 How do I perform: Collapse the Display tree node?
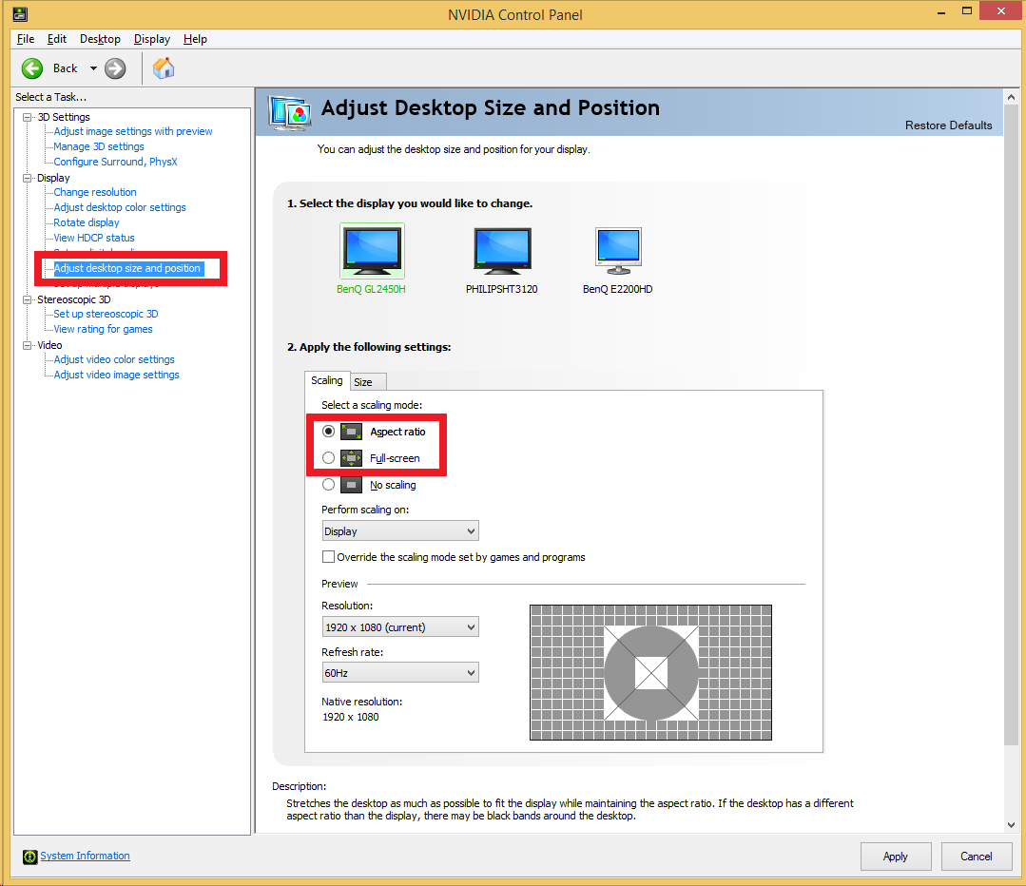click(28, 178)
